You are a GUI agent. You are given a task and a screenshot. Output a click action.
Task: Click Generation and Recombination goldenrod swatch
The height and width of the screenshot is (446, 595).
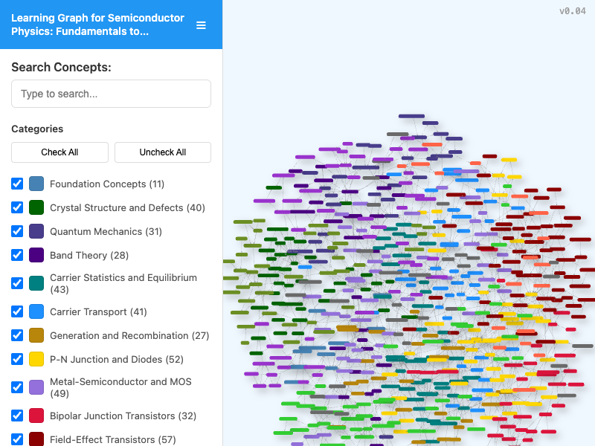[x=36, y=336]
